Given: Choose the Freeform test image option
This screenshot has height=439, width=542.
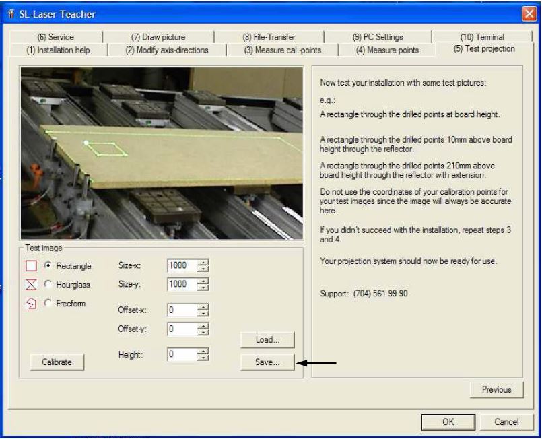Looking at the screenshot, I should 48,304.
